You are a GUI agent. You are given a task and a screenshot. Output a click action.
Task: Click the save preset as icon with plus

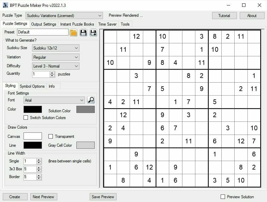click(x=93, y=32)
